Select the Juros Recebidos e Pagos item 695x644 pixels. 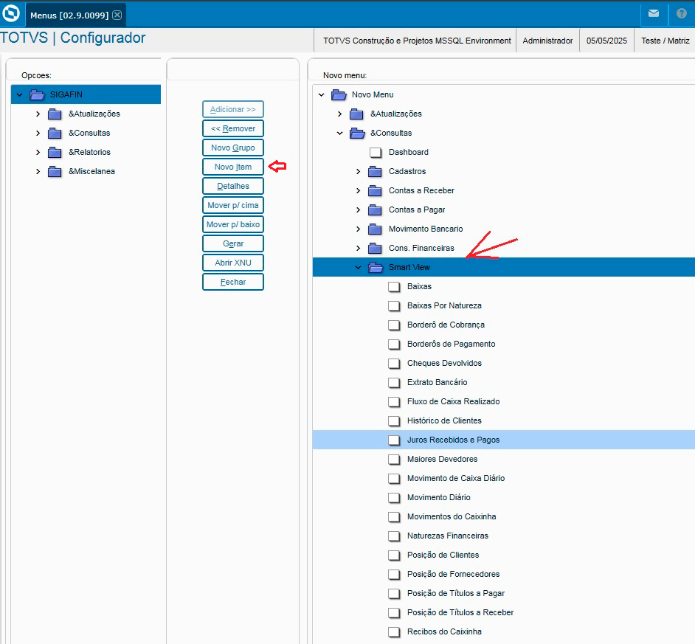pos(503,440)
